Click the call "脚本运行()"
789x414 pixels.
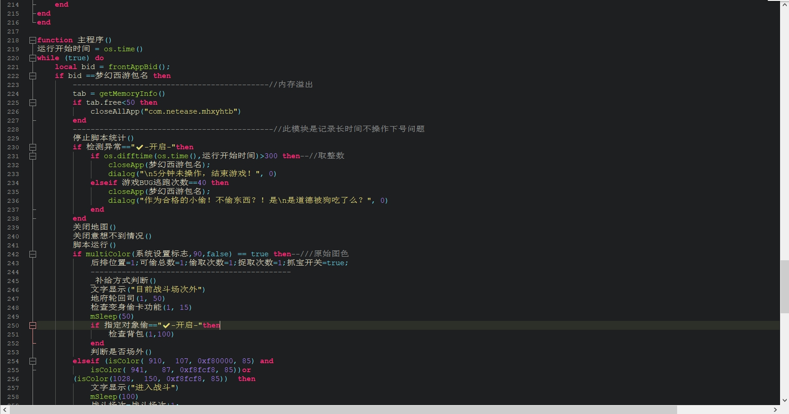pos(95,245)
